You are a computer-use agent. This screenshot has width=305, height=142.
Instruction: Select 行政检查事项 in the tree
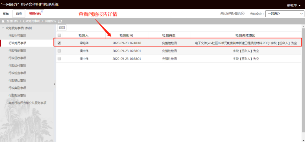(17, 73)
